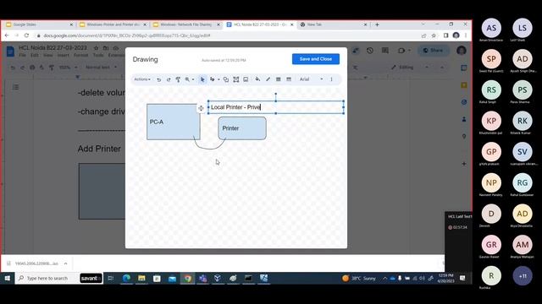Image resolution: width=542 pixels, height=304 pixels.
Task: Select participant SV avatar
Action: [x=523, y=152]
